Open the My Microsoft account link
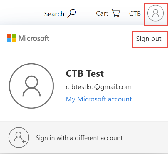Screen dimensions: 168x154 99,99
